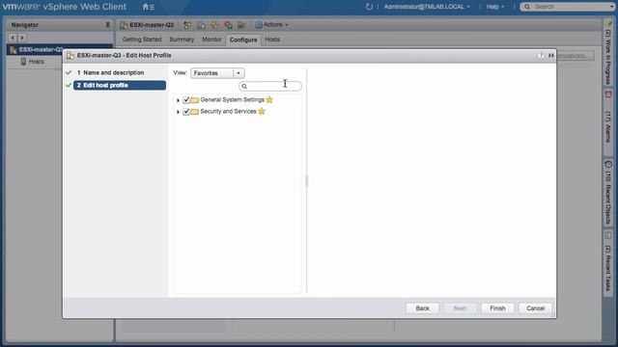Switch to the Hosts tab
The image size is (618, 347).
[272, 40]
